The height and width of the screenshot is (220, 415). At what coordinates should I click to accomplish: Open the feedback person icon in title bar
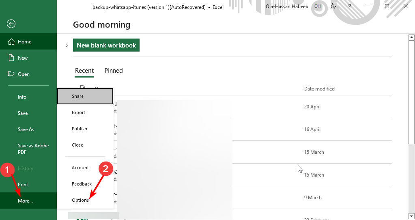tap(334, 6)
